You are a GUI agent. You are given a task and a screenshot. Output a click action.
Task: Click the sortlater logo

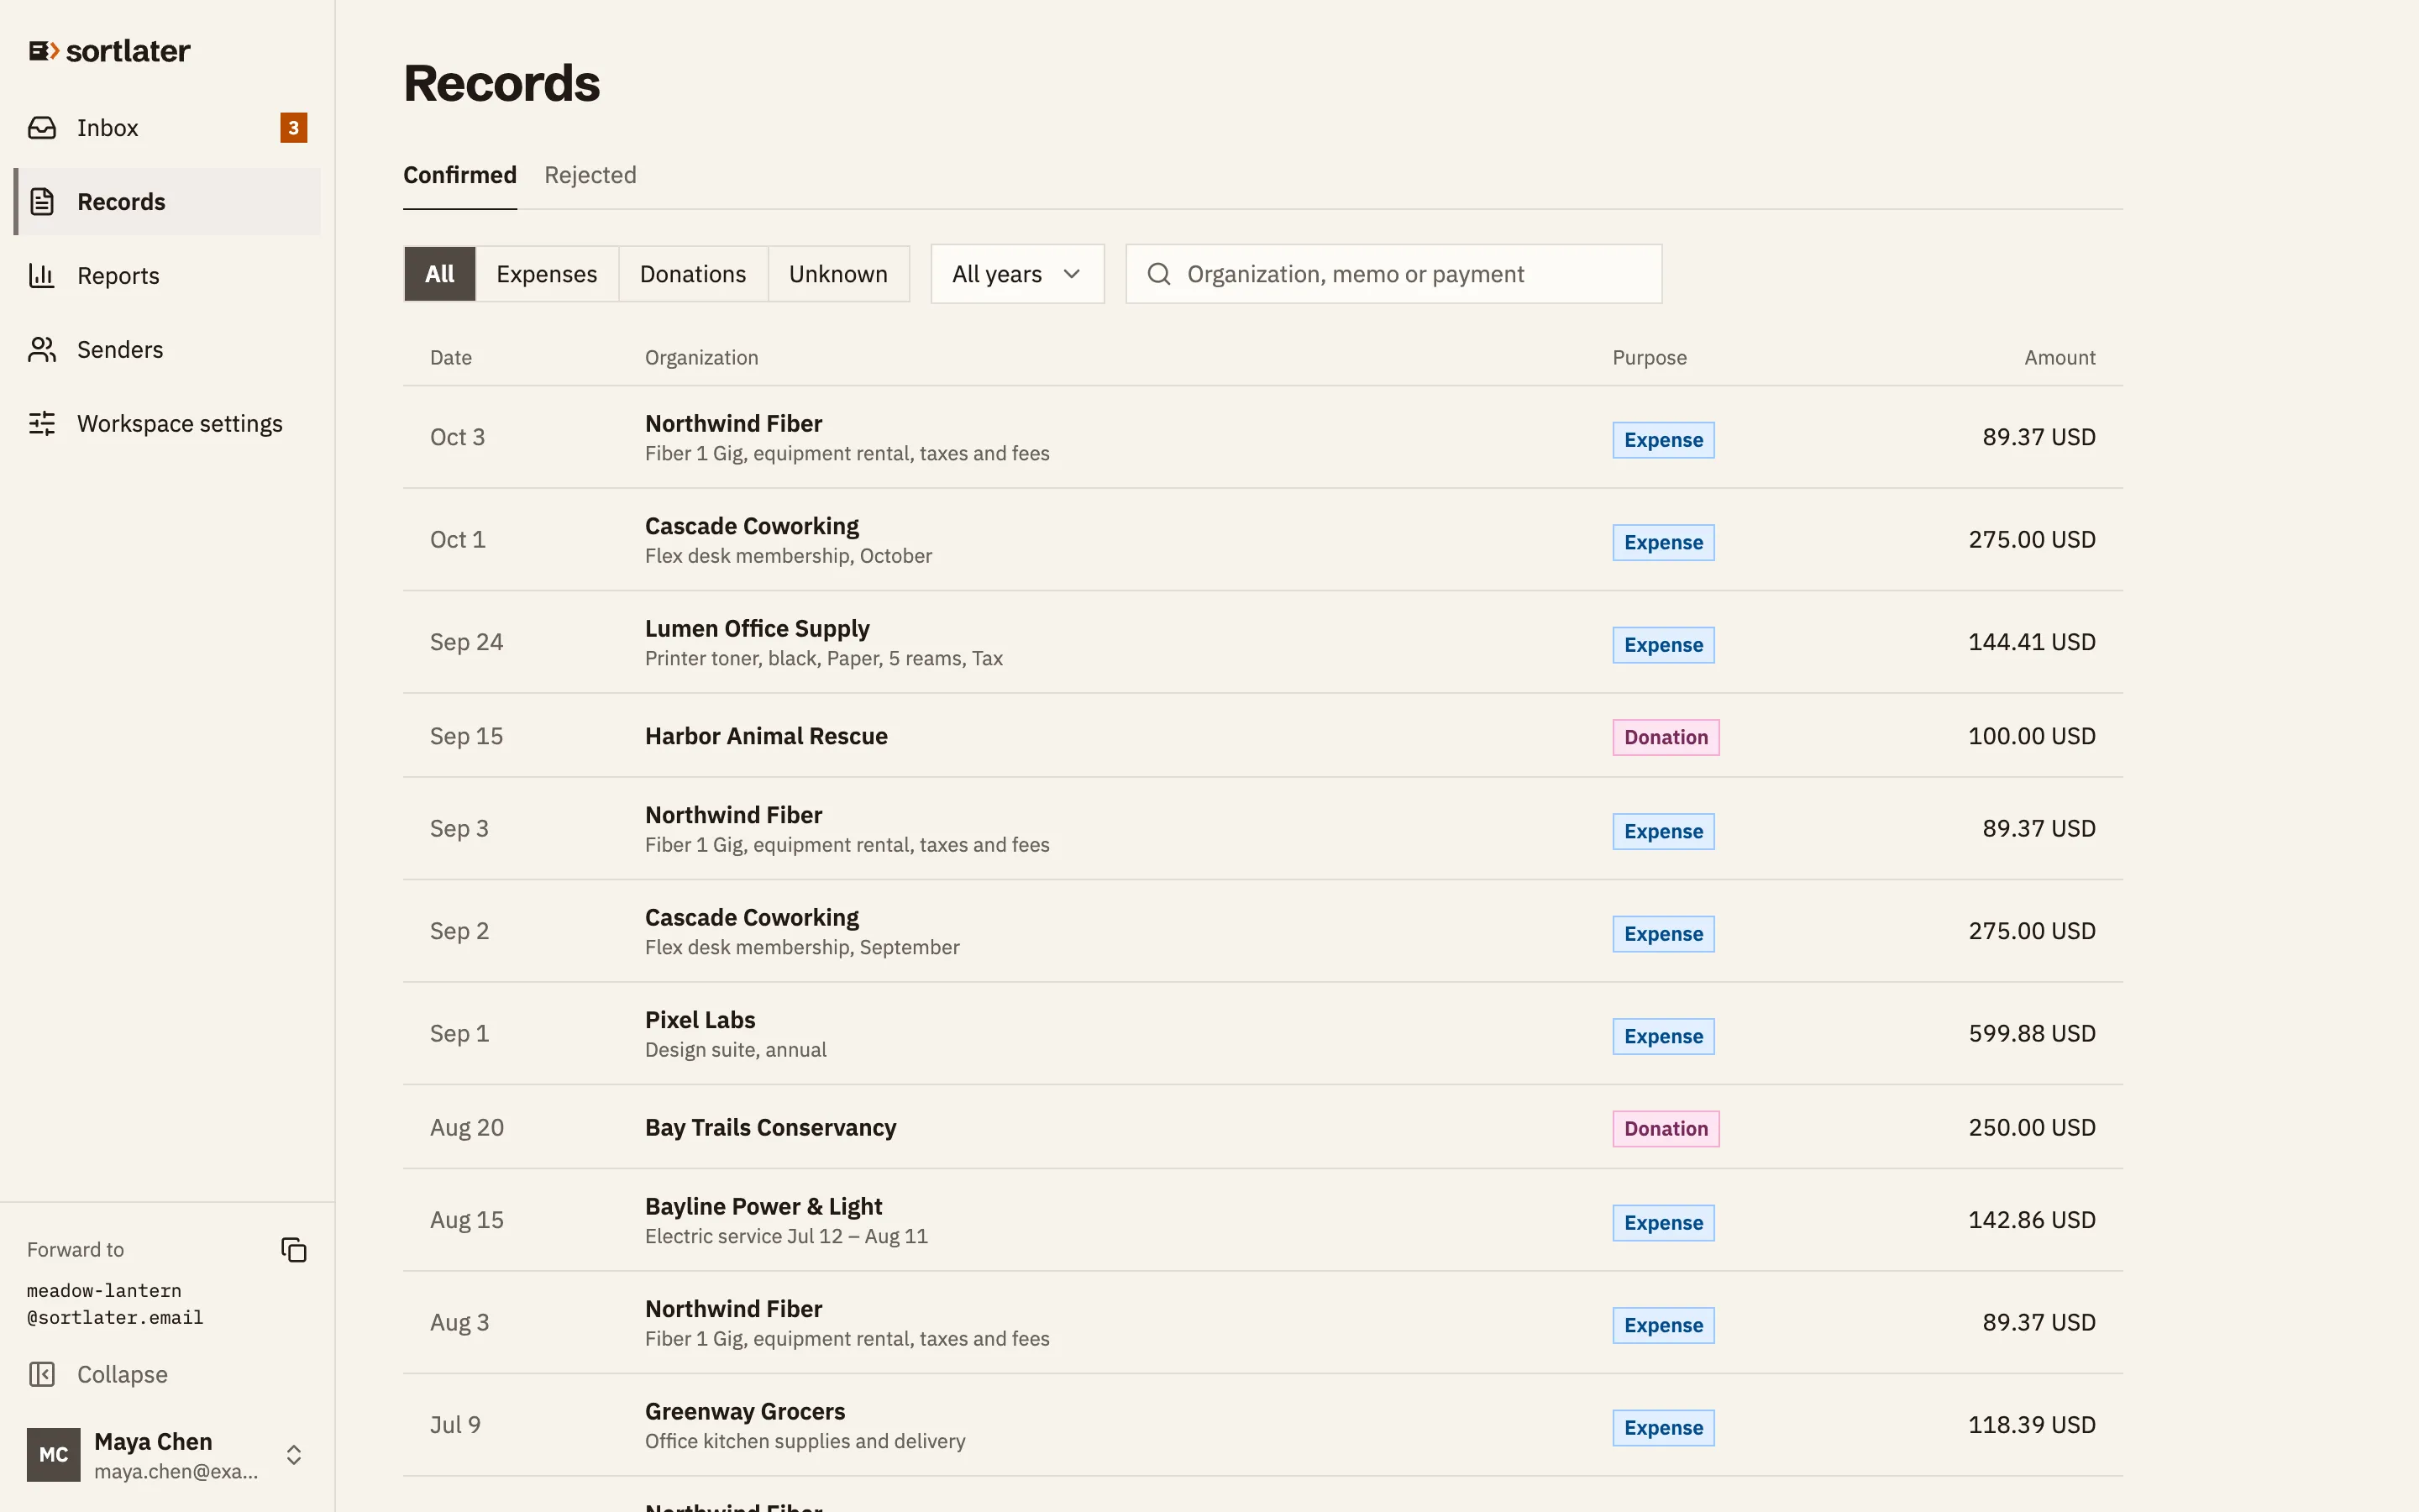click(x=109, y=51)
